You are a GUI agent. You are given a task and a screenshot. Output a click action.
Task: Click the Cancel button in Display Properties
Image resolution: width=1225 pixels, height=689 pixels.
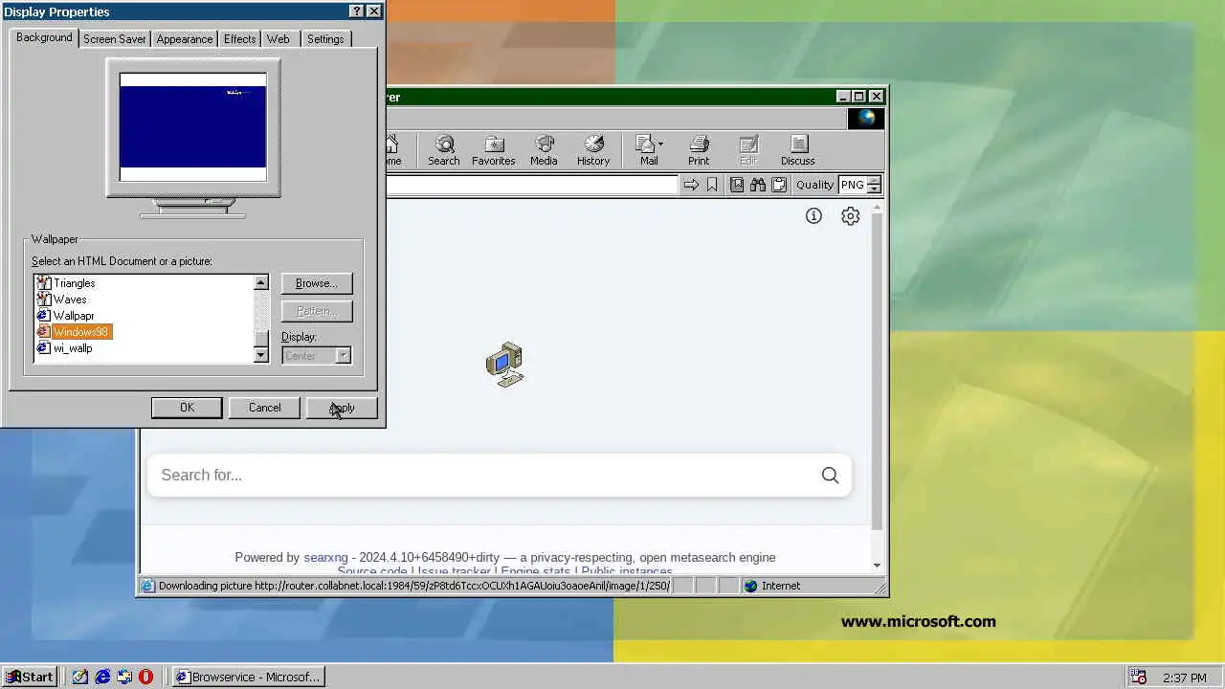click(x=265, y=408)
